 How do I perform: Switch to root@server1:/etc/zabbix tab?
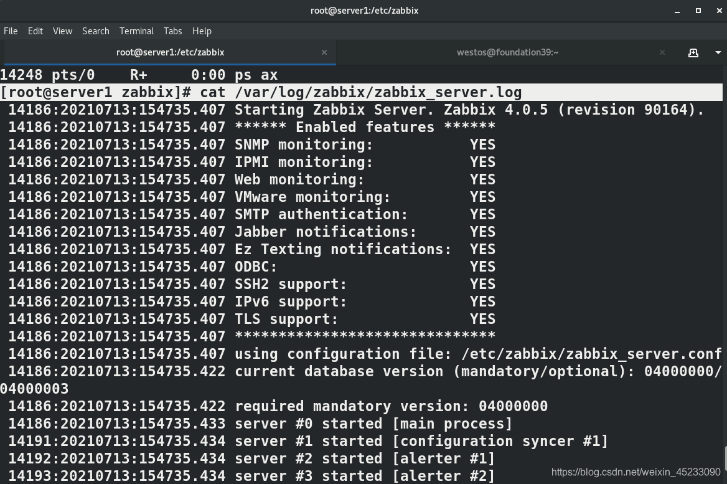[170, 52]
